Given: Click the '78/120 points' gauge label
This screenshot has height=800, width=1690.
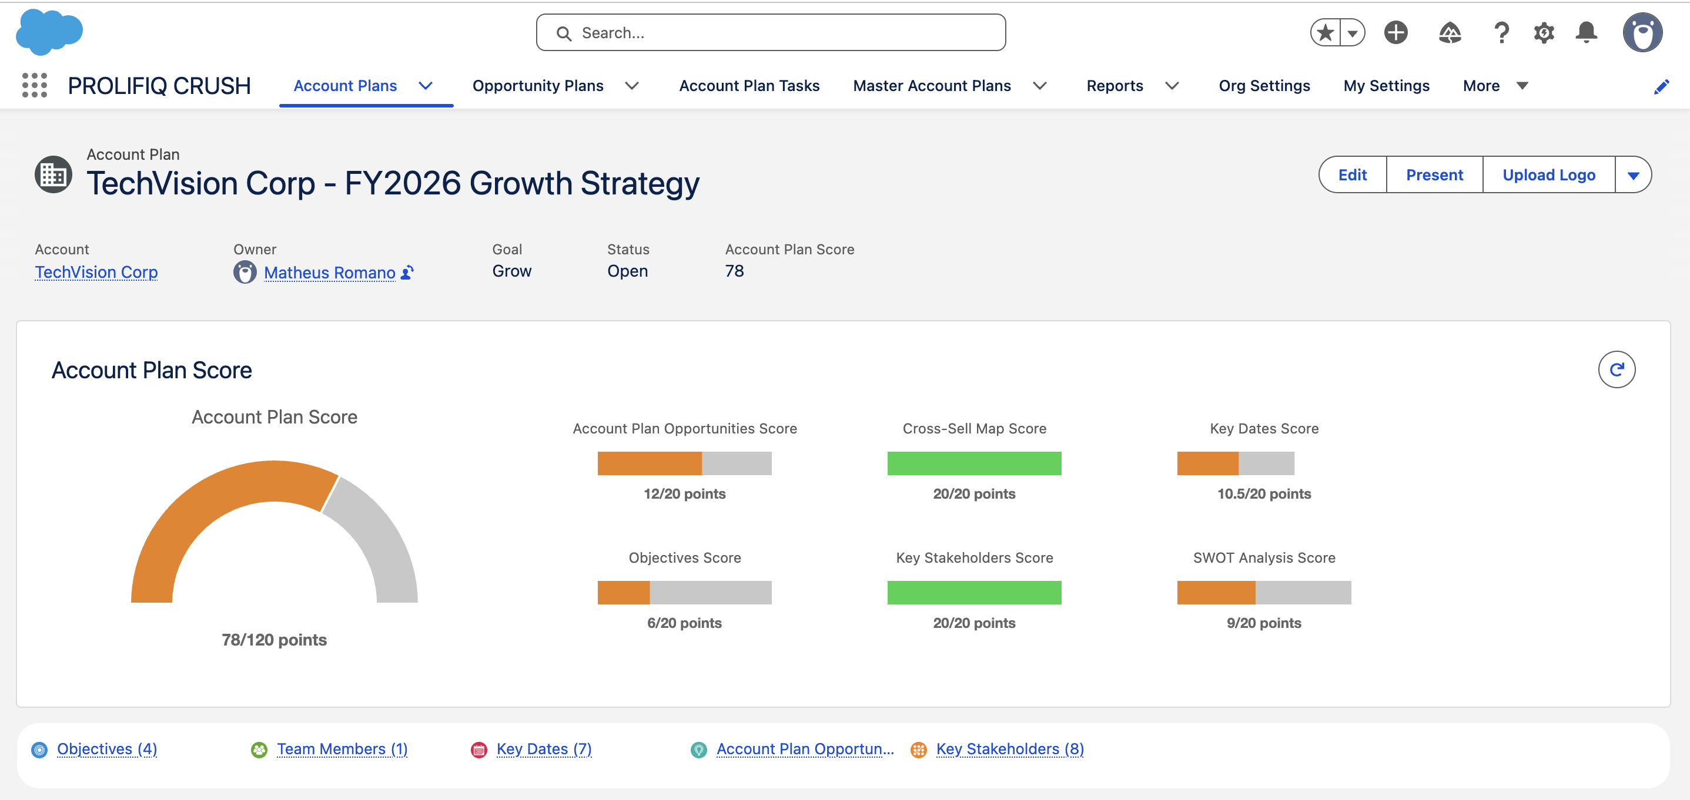Looking at the screenshot, I should click(275, 640).
